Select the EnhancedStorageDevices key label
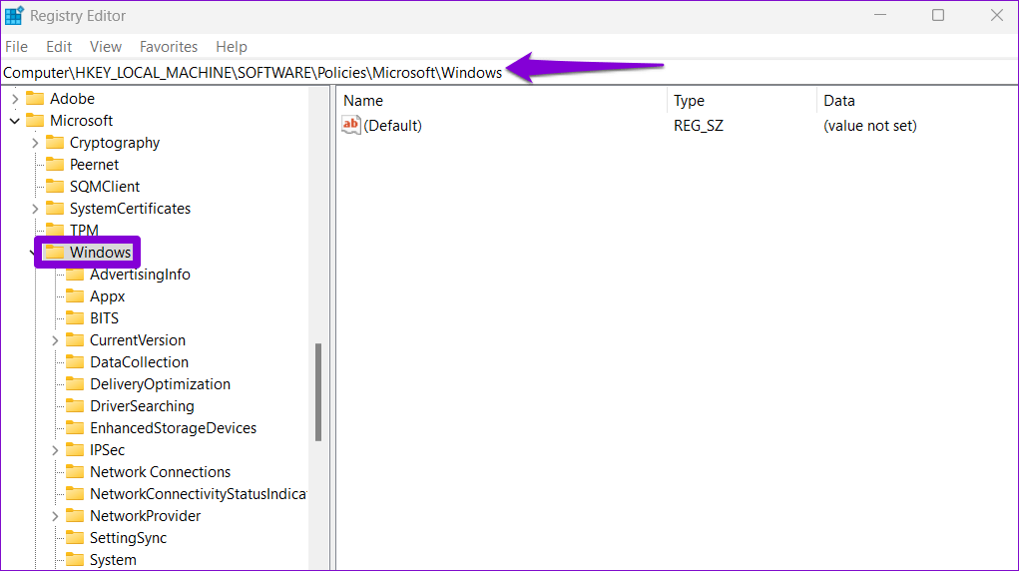1019x571 pixels. tap(173, 428)
